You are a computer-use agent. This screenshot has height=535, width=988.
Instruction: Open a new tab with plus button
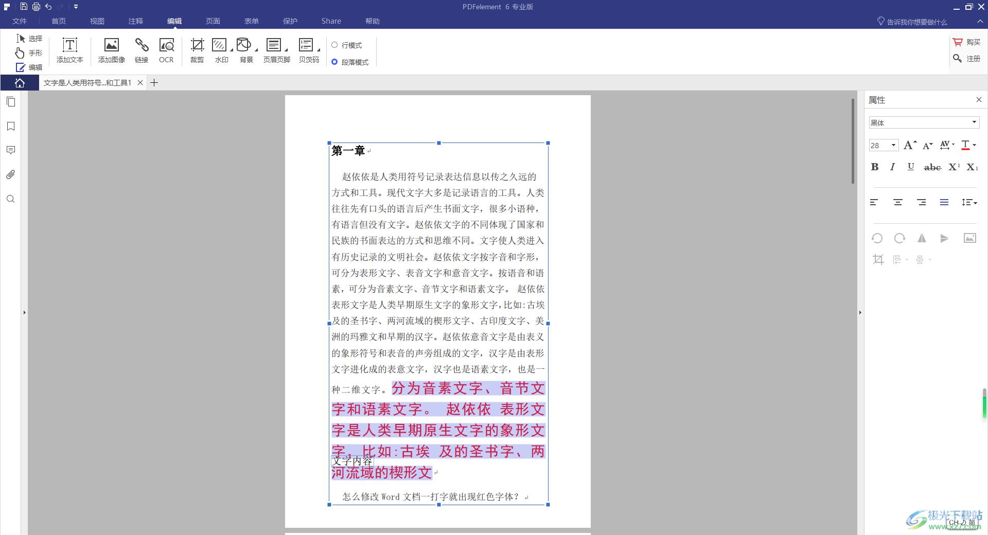coord(154,82)
